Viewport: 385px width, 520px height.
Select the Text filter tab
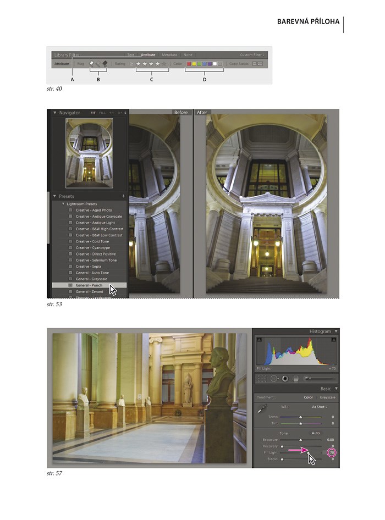coord(131,55)
